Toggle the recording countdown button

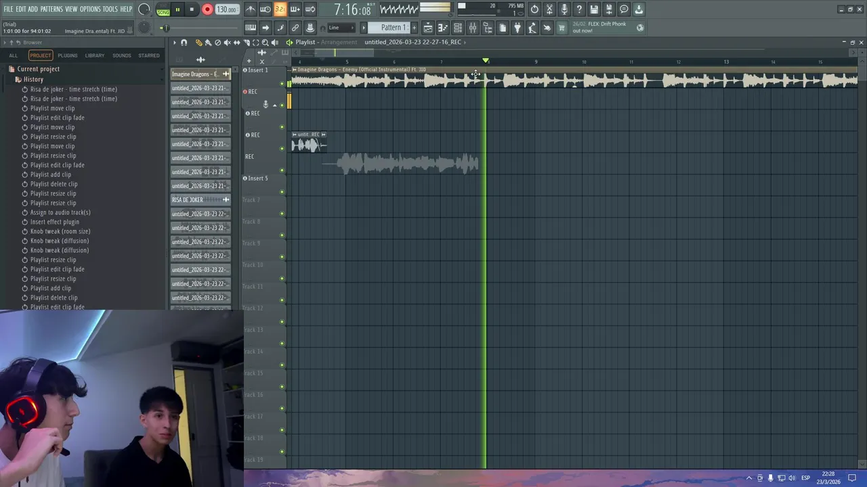[280, 9]
